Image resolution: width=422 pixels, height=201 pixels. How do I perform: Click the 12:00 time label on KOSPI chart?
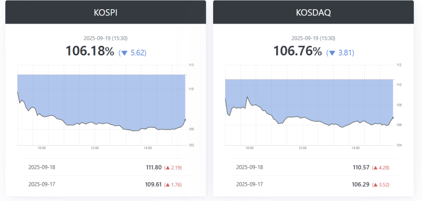[95, 148]
